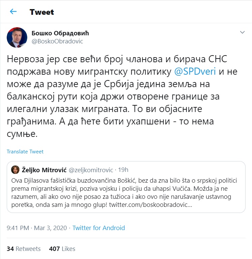
Task: Click the back arrow icon
Action: pos(13,12)
